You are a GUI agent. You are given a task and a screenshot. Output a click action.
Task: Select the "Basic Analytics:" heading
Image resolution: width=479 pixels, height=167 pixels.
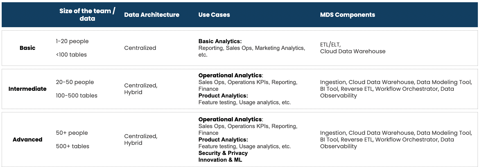pyautogui.click(x=220, y=41)
